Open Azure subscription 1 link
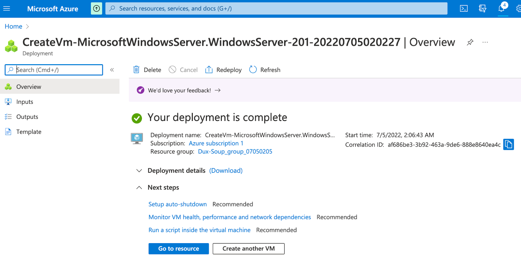Screen dimensions: 521x264 pyautogui.click(x=216, y=143)
